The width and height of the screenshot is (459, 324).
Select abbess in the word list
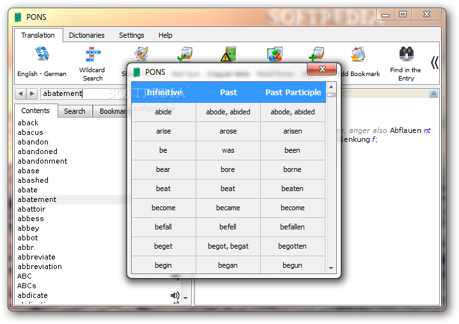(31, 219)
